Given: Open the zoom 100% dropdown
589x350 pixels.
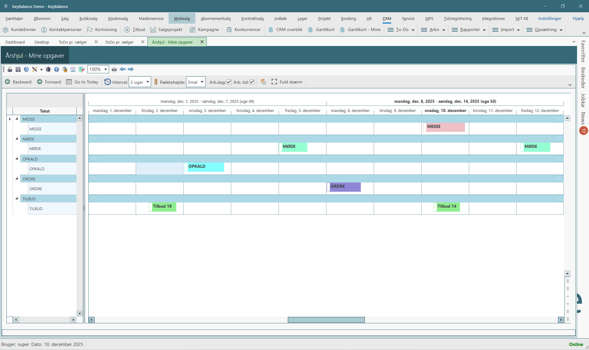Looking at the screenshot, I should [98, 69].
